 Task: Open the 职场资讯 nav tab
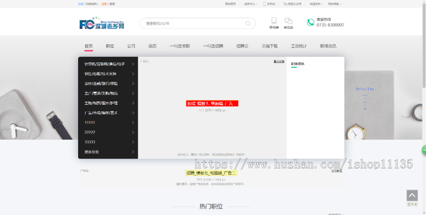(x=328, y=46)
